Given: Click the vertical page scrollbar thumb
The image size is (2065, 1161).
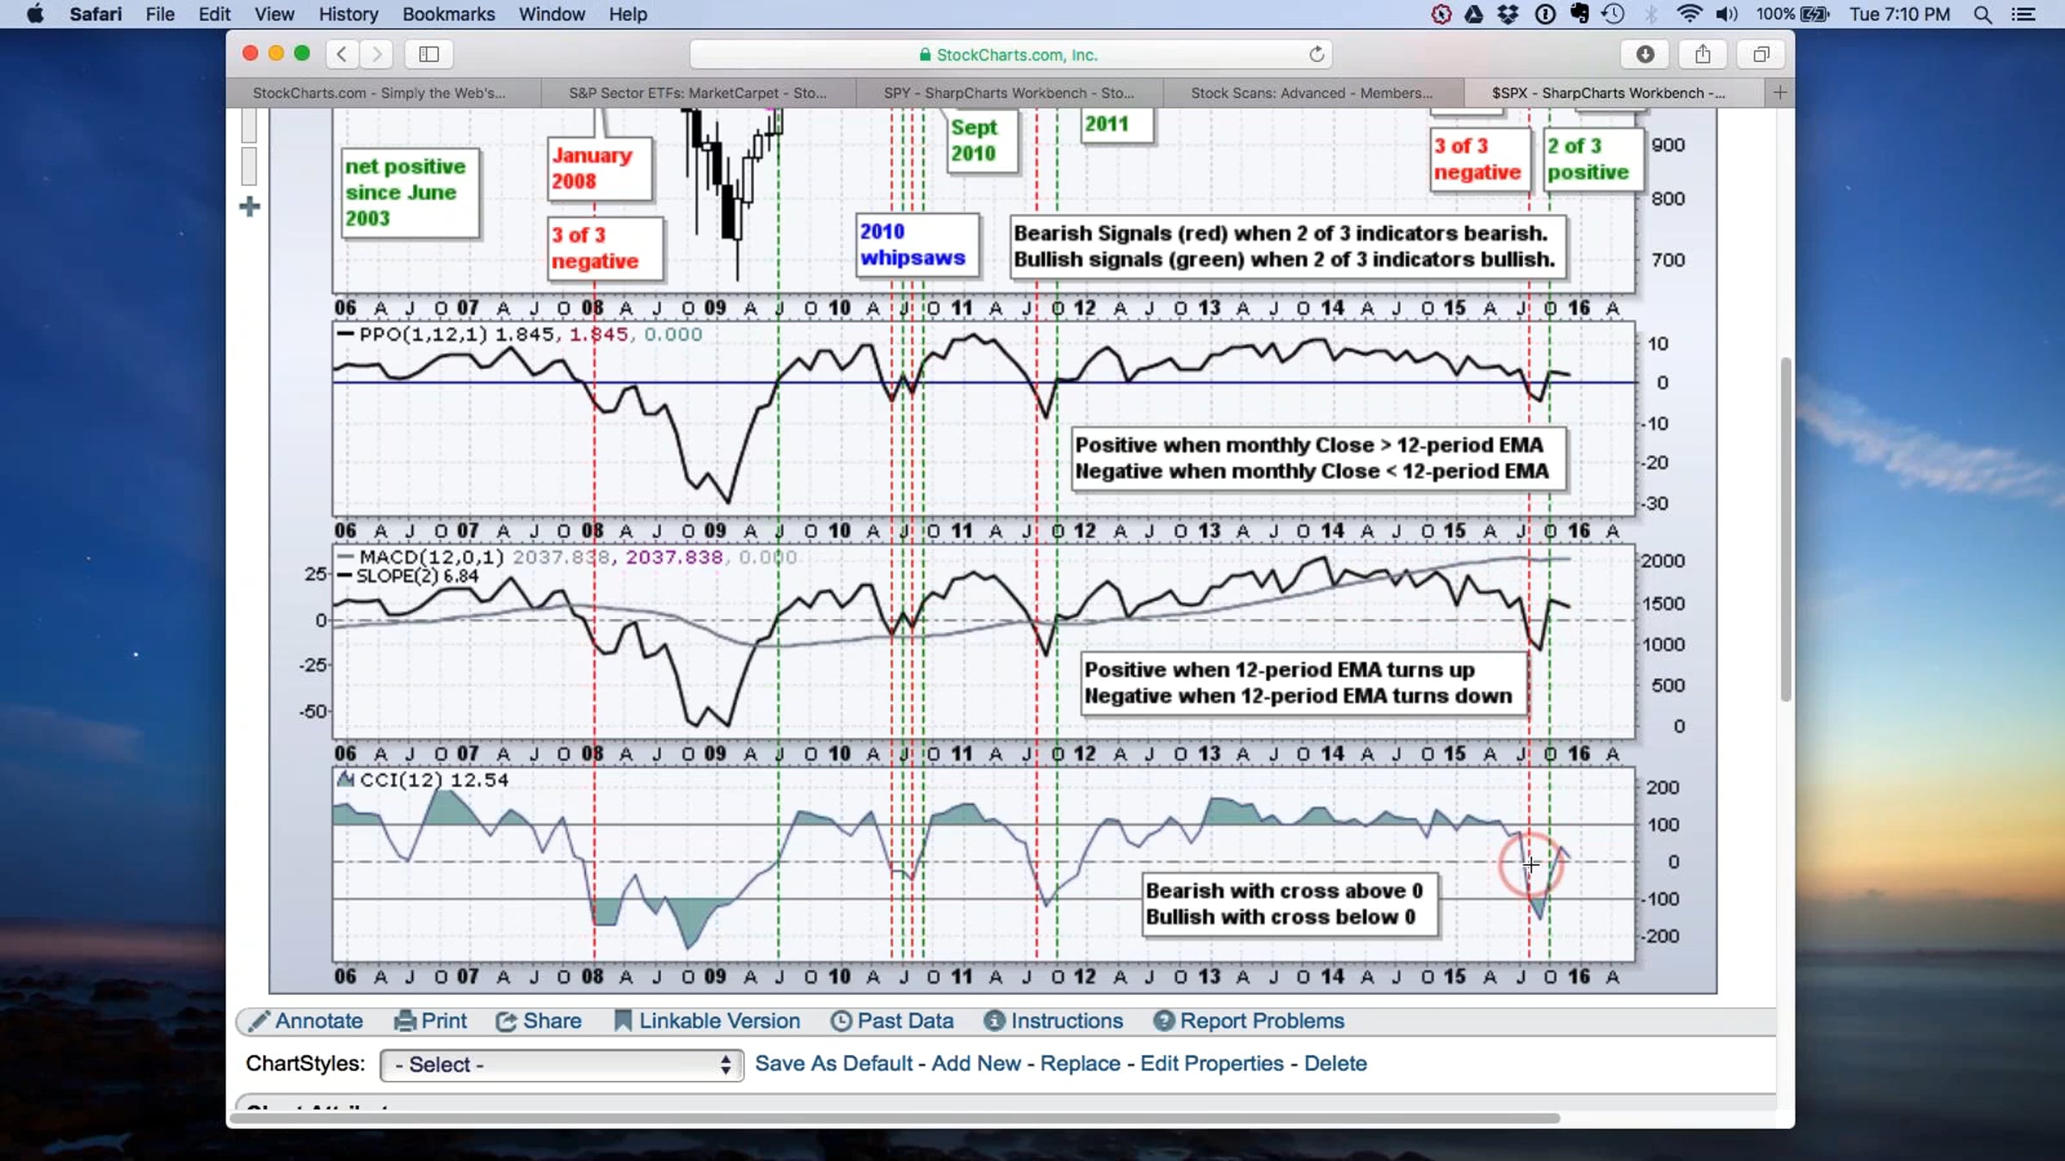Looking at the screenshot, I should [x=1785, y=529].
